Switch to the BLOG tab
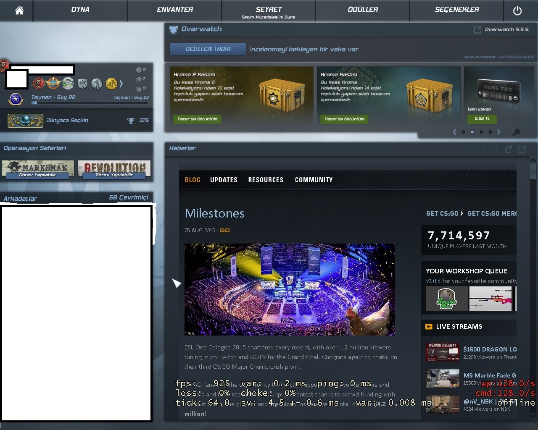538x430 pixels. tap(193, 180)
